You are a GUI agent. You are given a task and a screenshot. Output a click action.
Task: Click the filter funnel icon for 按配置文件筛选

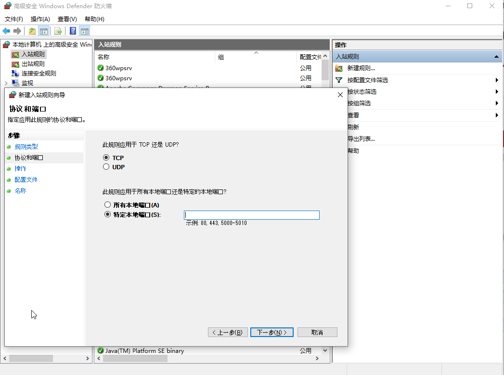tap(339, 80)
